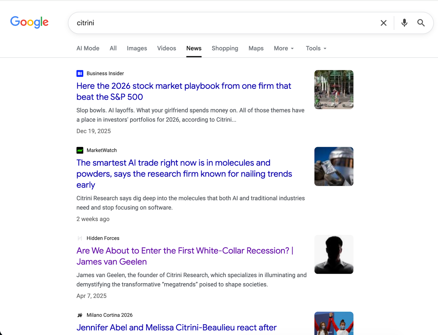The image size is (438, 335).
Task: Click the MarketWatch favicon
Action: coord(80,150)
